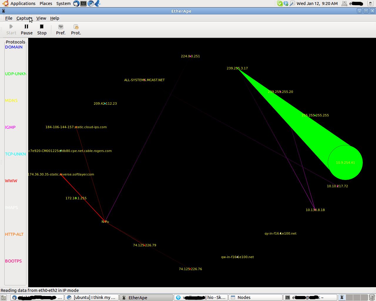Click node 74.125.226.76
376x301 pixels.
(190, 269)
